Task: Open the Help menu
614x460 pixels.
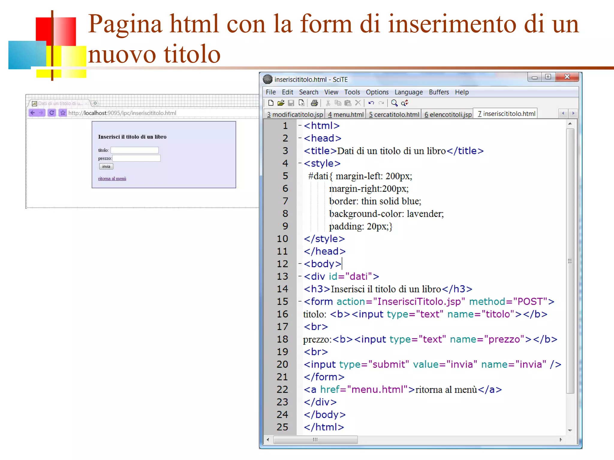Action: click(x=462, y=92)
